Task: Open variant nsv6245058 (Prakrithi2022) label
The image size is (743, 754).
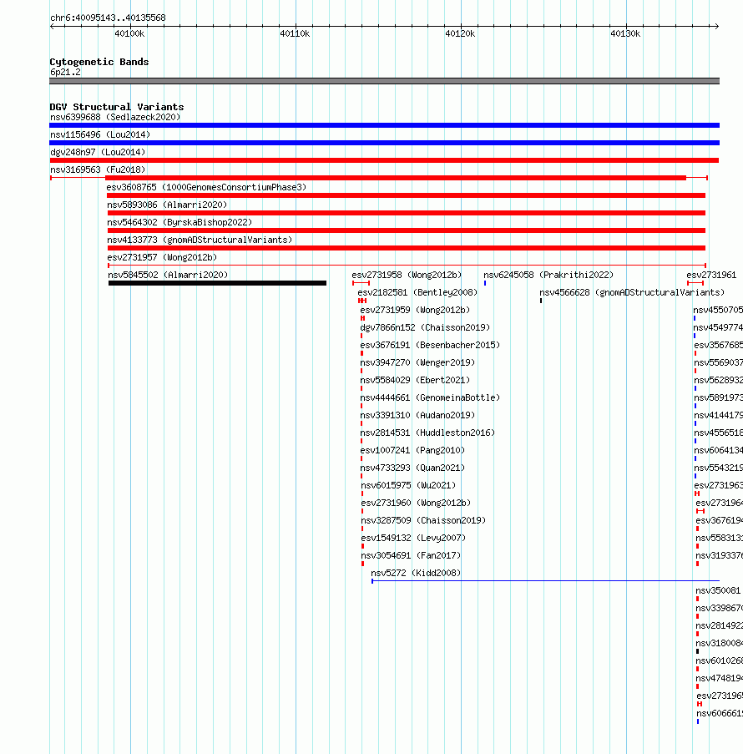Action: [548, 275]
